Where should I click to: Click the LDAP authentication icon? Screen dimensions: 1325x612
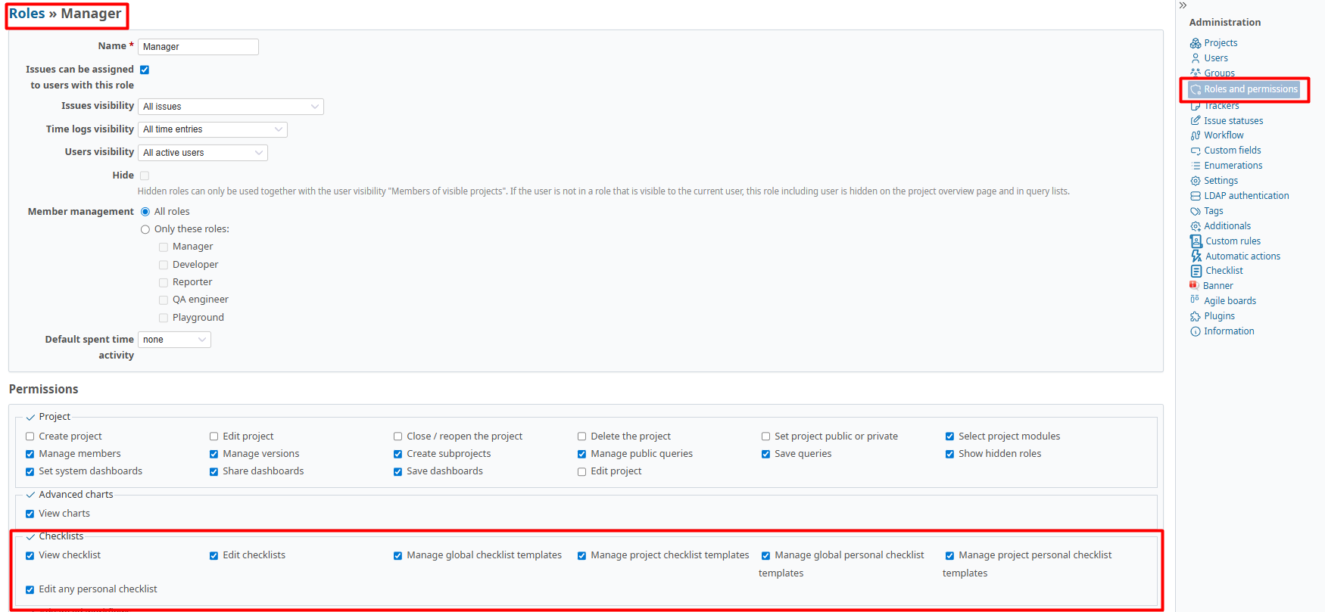click(x=1196, y=196)
